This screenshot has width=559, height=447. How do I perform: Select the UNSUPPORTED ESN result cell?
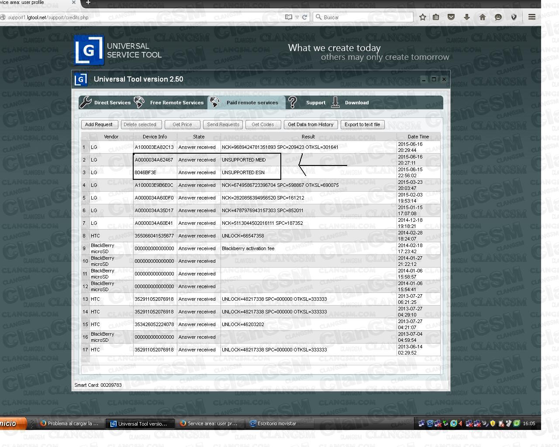point(308,172)
